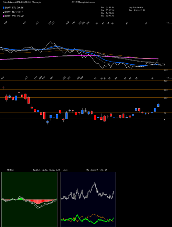Open the dark blue ADX indicator panel

point(88,199)
